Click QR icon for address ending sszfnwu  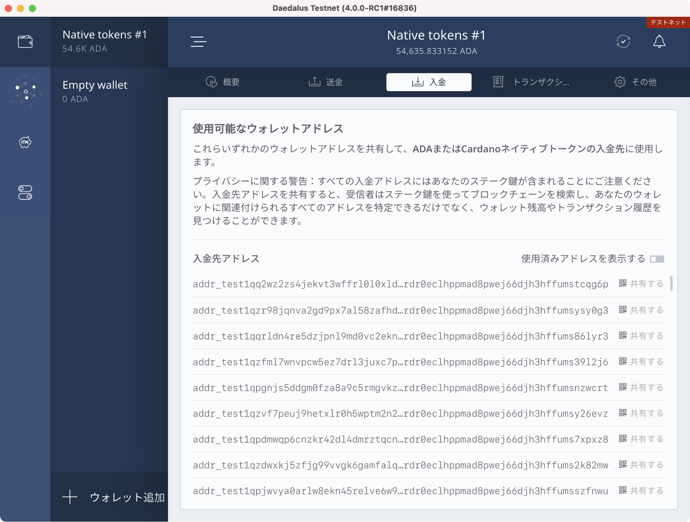click(x=623, y=491)
